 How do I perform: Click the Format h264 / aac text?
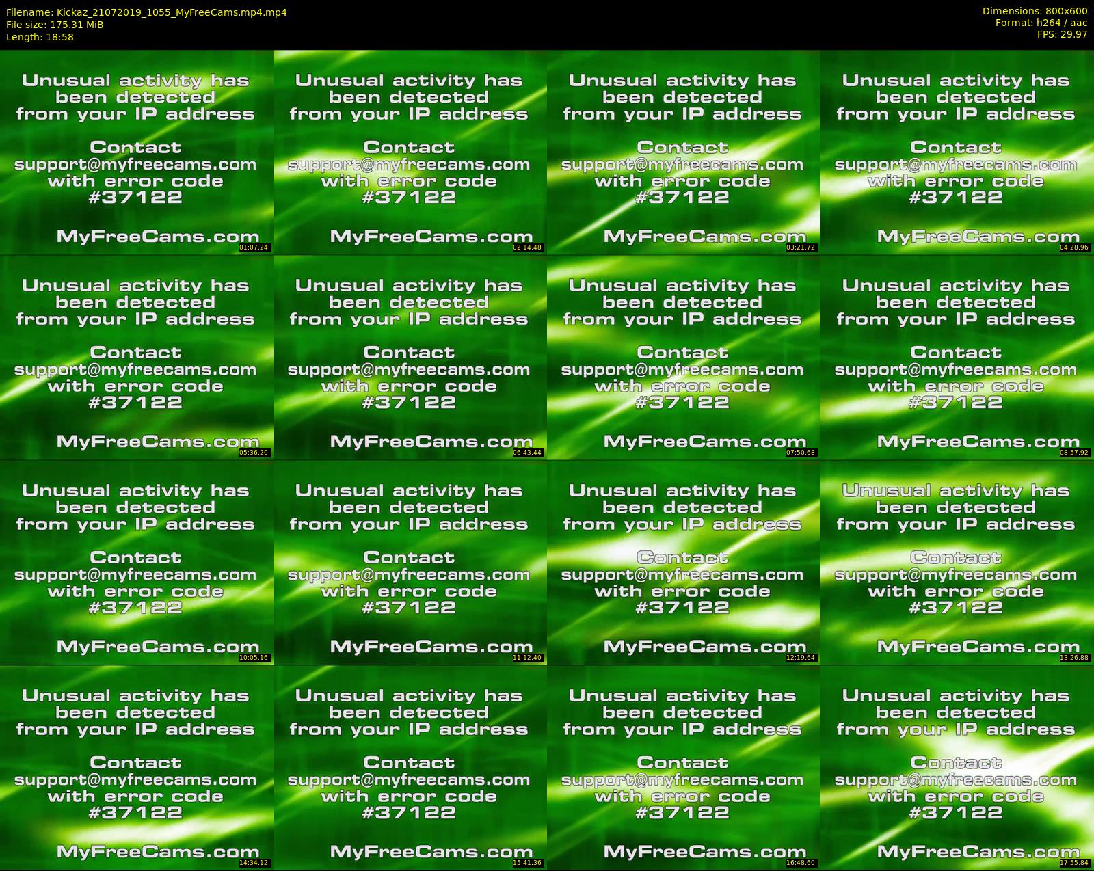point(1041,23)
